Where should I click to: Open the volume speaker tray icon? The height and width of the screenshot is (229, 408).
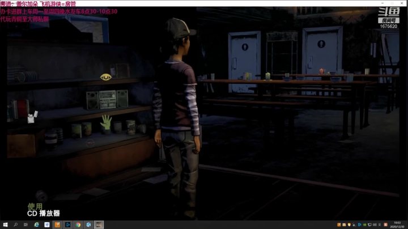[x=375, y=224]
